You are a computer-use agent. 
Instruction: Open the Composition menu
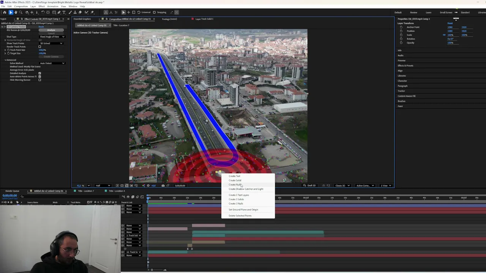(21, 6)
